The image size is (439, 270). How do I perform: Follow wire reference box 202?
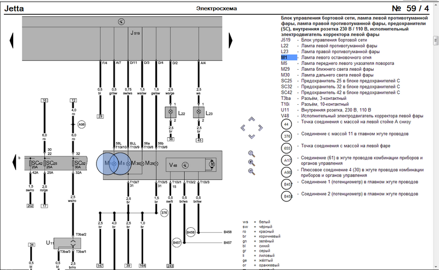click(x=30, y=206)
